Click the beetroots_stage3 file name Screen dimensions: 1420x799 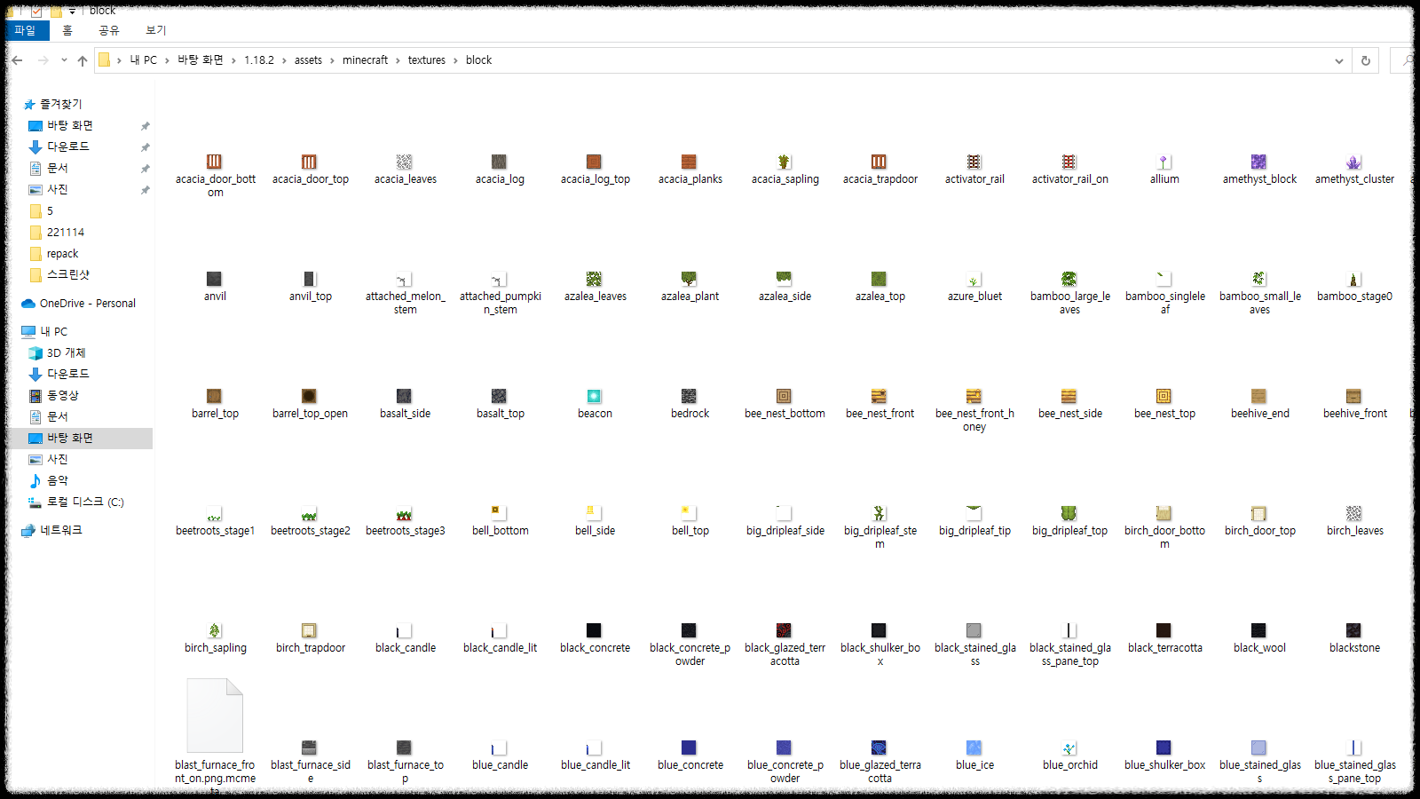tap(405, 531)
